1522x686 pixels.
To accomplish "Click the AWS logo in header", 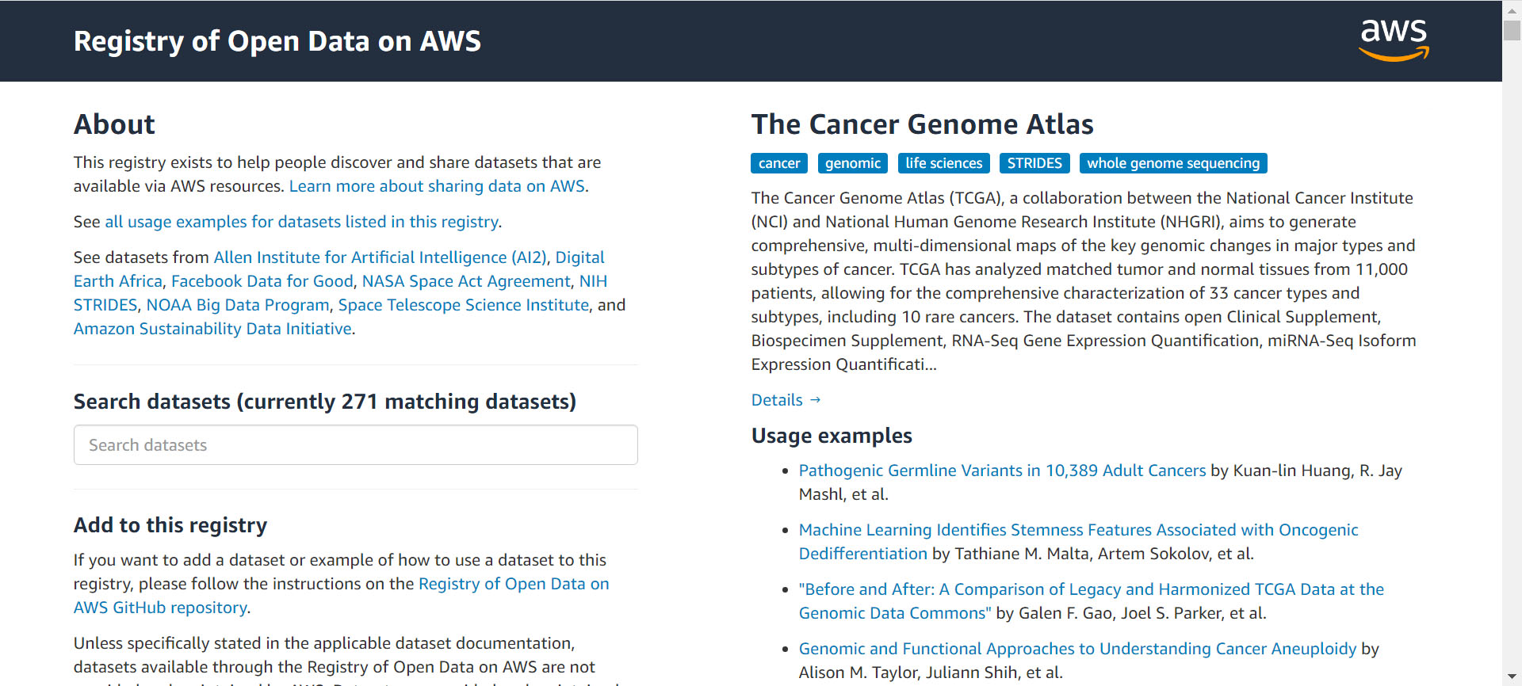I will (1394, 40).
